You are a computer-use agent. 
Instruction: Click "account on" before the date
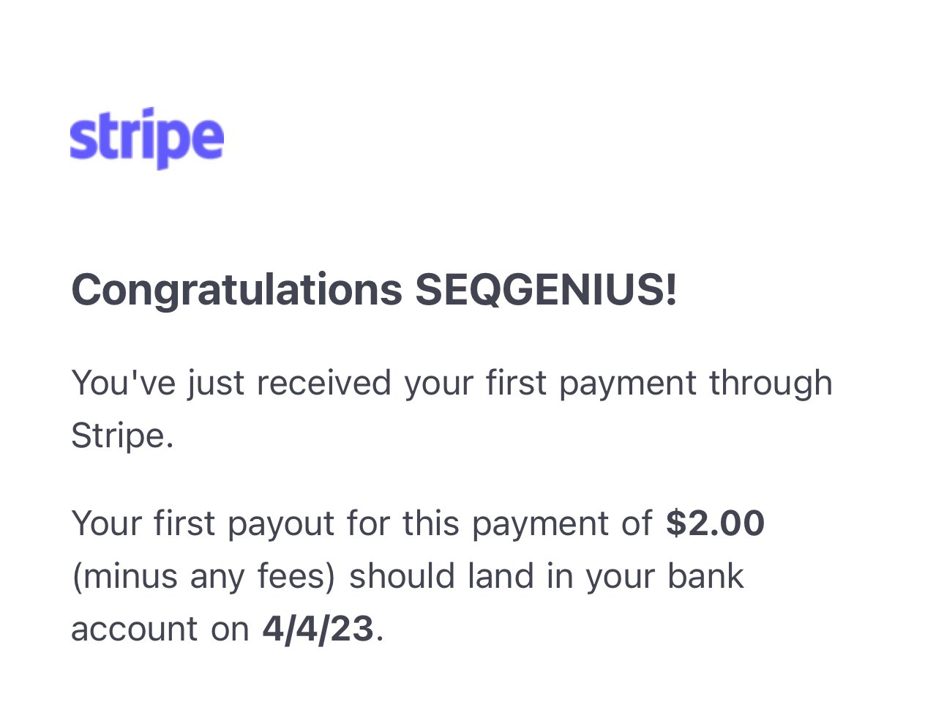point(160,630)
